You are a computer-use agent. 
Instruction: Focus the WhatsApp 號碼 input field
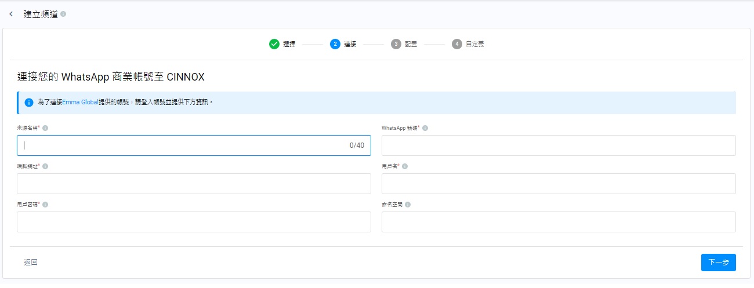(559, 145)
